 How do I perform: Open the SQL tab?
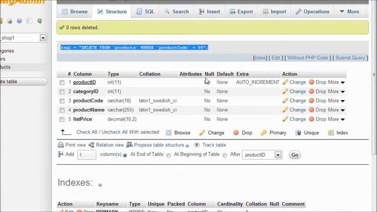pyautogui.click(x=145, y=12)
